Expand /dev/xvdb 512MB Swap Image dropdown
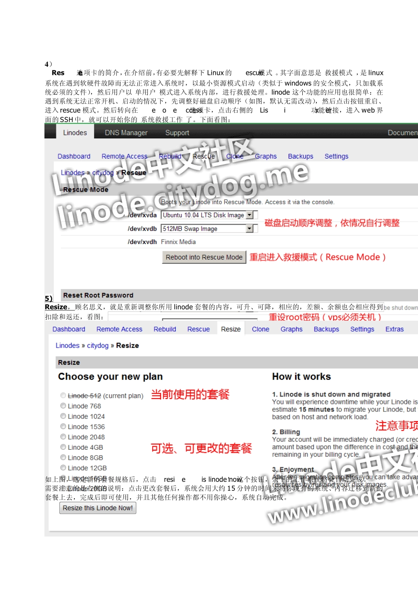The image size is (418, 592). pos(249,229)
